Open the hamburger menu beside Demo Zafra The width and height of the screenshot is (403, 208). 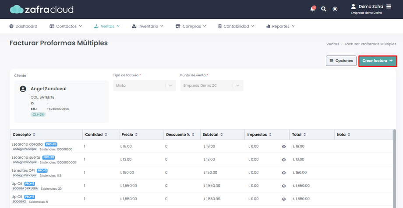click(x=389, y=7)
